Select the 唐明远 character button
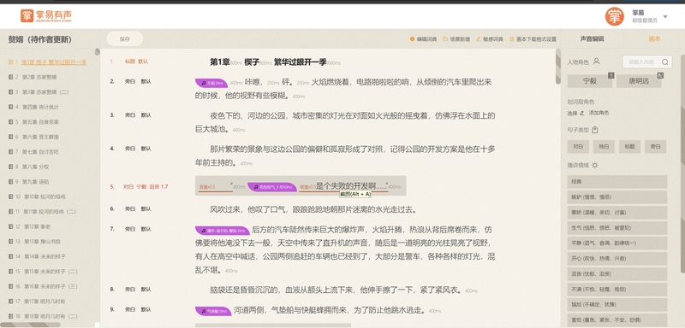The width and height of the screenshot is (685, 328). click(x=639, y=81)
